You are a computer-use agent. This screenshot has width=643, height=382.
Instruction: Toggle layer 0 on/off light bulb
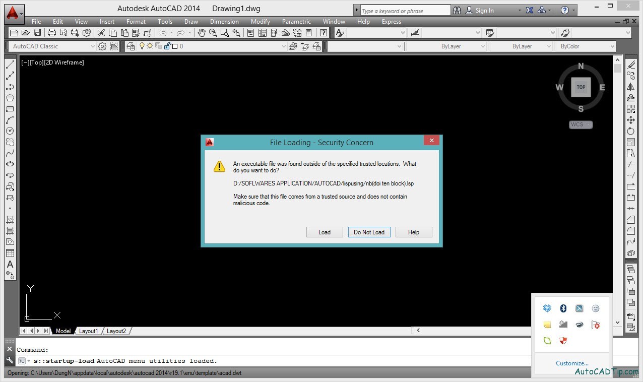[x=143, y=46]
